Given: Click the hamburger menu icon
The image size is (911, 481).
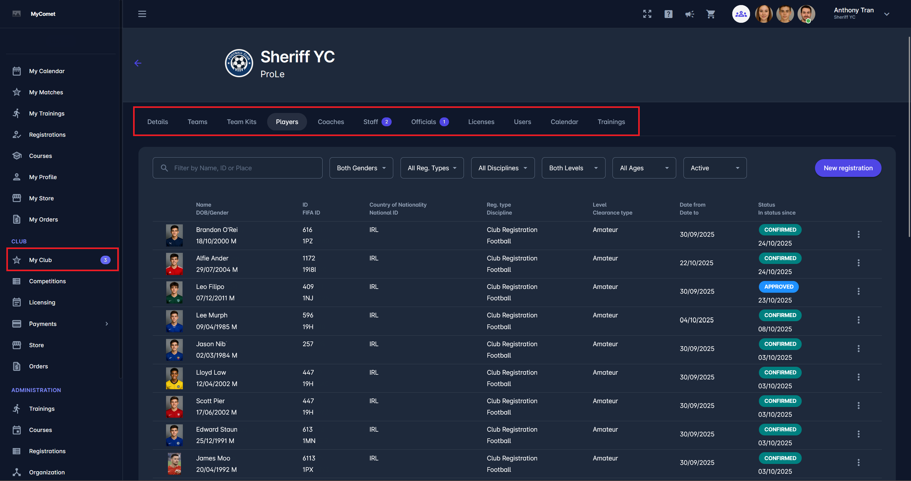Looking at the screenshot, I should (x=142, y=14).
